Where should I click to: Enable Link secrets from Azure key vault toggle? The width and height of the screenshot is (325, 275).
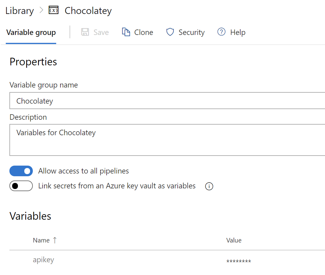[x=21, y=186]
